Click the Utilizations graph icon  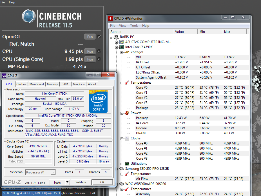coord(127,164)
